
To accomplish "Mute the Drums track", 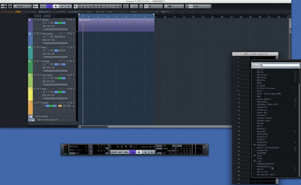I will (36, 20).
